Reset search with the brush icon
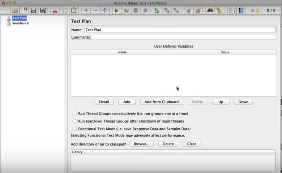The height and width of the screenshot is (173, 282). pos(219,10)
